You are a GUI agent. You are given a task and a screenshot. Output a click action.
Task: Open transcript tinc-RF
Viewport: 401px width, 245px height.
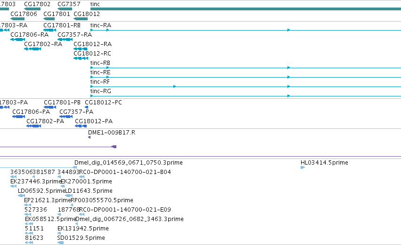100,82
